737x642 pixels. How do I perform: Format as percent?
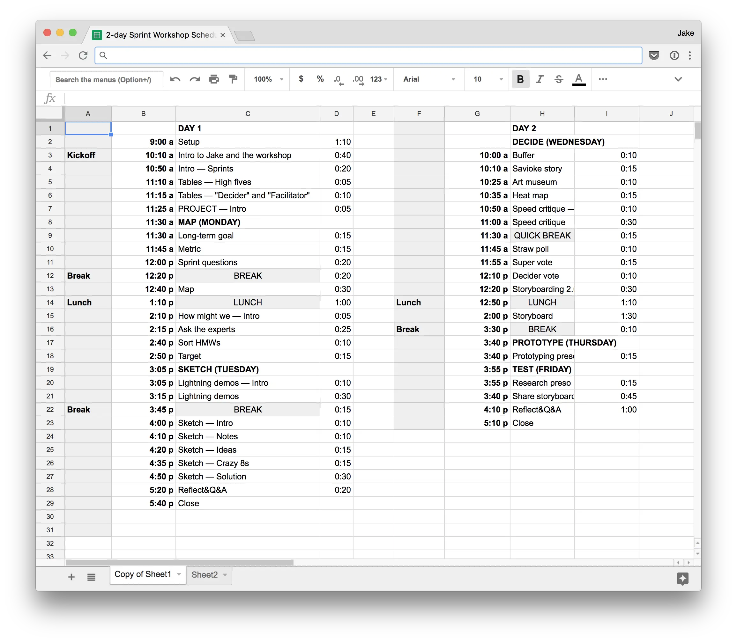[320, 79]
